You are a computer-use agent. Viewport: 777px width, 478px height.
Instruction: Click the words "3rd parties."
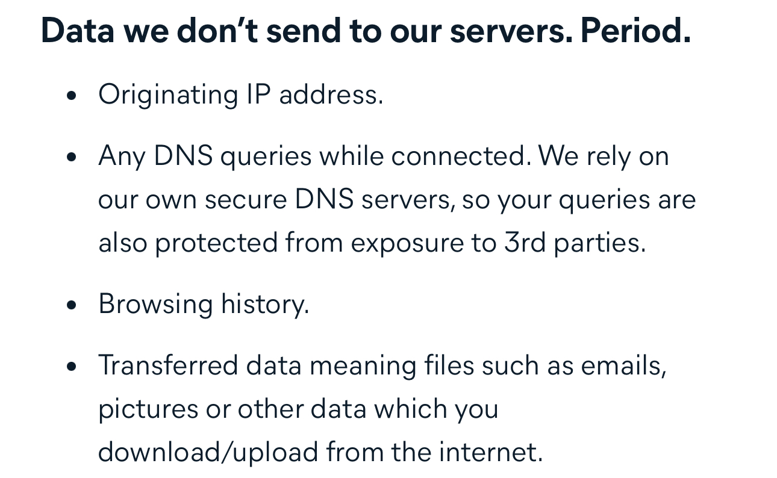tap(575, 243)
